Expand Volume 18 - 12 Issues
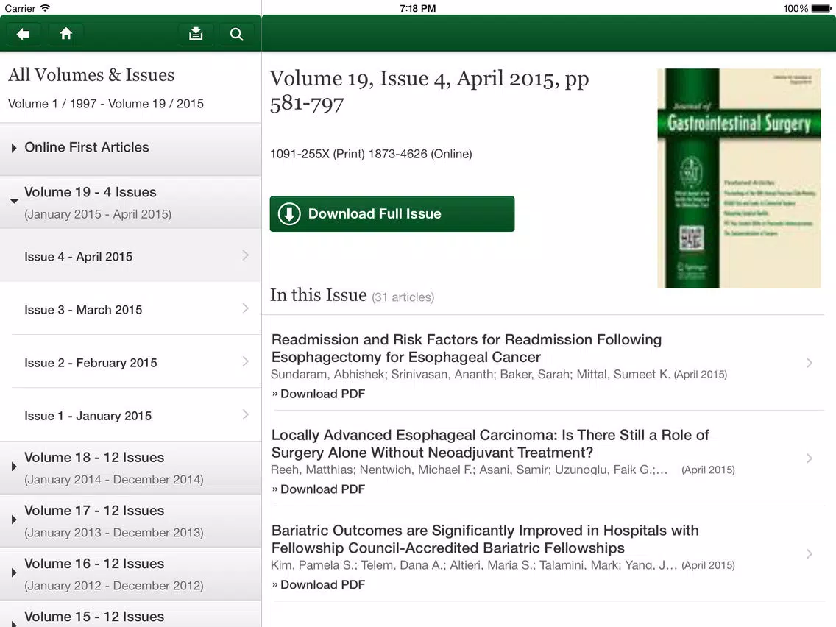Image resolution: width=836 pixels, height=627 pixels. coord(131,467)
